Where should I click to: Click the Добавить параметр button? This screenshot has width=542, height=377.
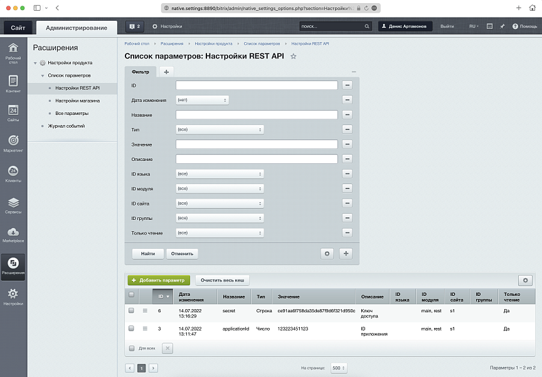[159, 280]
